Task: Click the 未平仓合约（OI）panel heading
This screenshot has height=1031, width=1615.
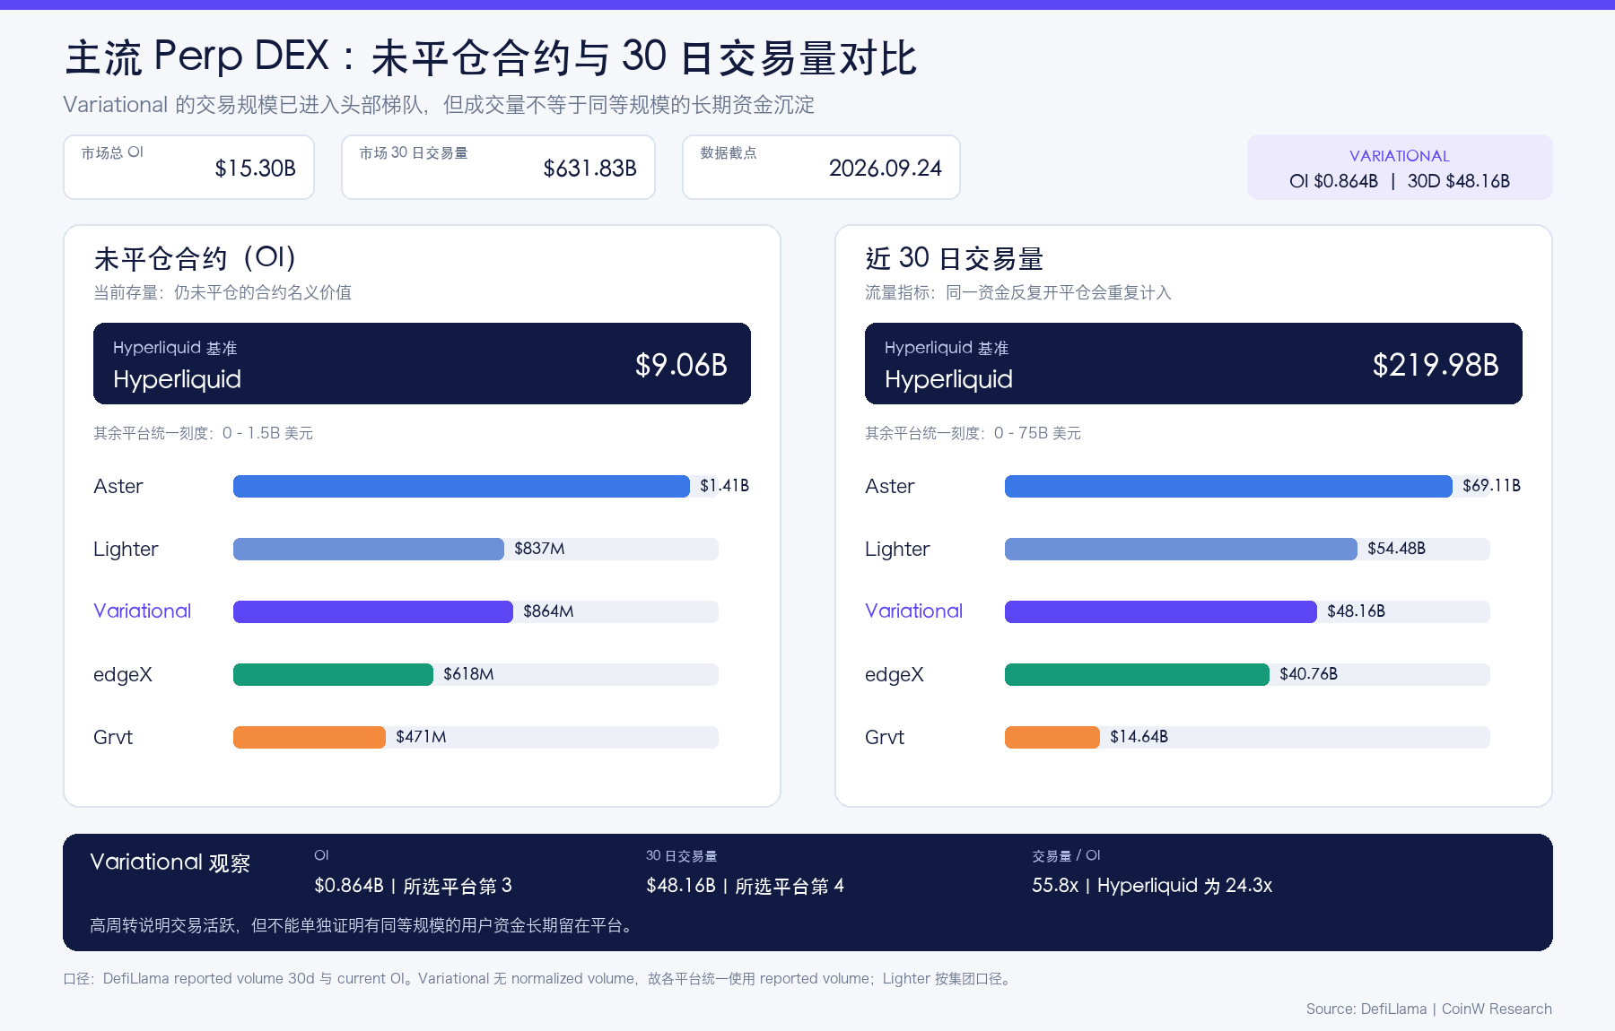Action: [x=195, y=258]
